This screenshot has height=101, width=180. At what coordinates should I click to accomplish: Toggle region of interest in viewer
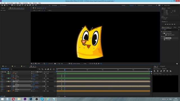pos(69,64)
